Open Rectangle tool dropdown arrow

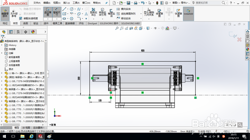(x=68, y=14)
